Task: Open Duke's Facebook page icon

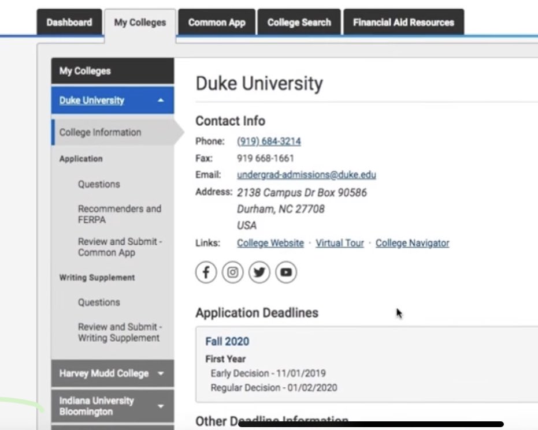Action: coord(206,272)
